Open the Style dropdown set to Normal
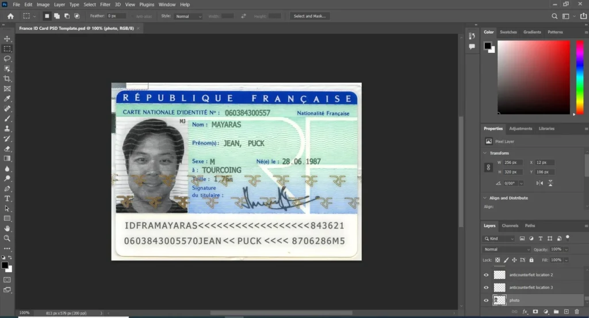The height and width of the screenshot is (318, 589). pos(188,16)
